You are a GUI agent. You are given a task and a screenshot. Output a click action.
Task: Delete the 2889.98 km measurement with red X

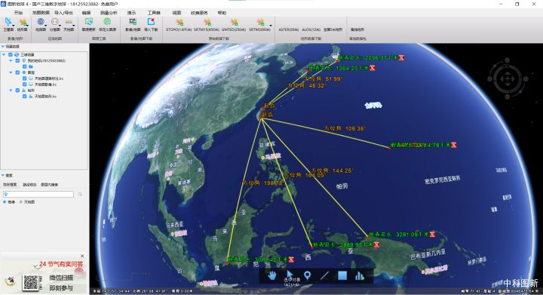click(377, 244)
